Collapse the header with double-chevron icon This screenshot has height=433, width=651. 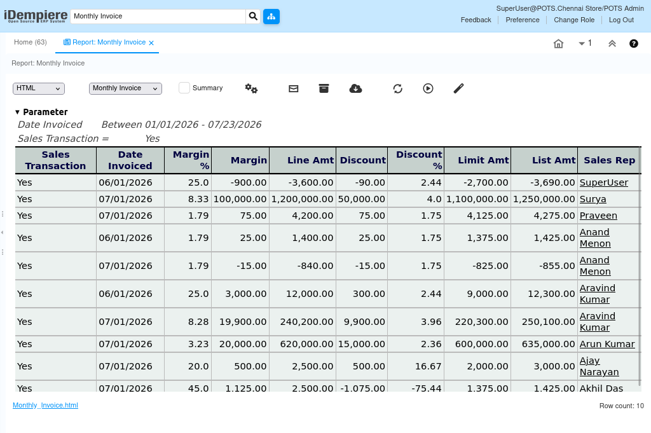[612, 44]
